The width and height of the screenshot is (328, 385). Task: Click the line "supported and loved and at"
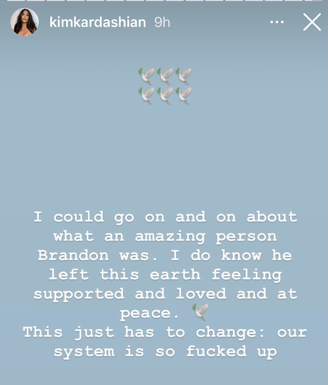pyautogui.click(x=165, y=294)
